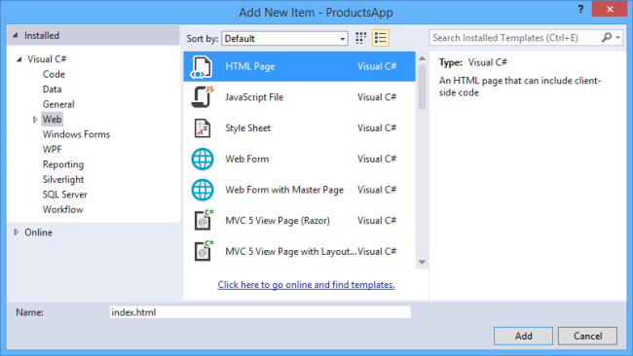The image size is (633, 356).
Task: Open the help question mark button
Action: coord(580,9)
